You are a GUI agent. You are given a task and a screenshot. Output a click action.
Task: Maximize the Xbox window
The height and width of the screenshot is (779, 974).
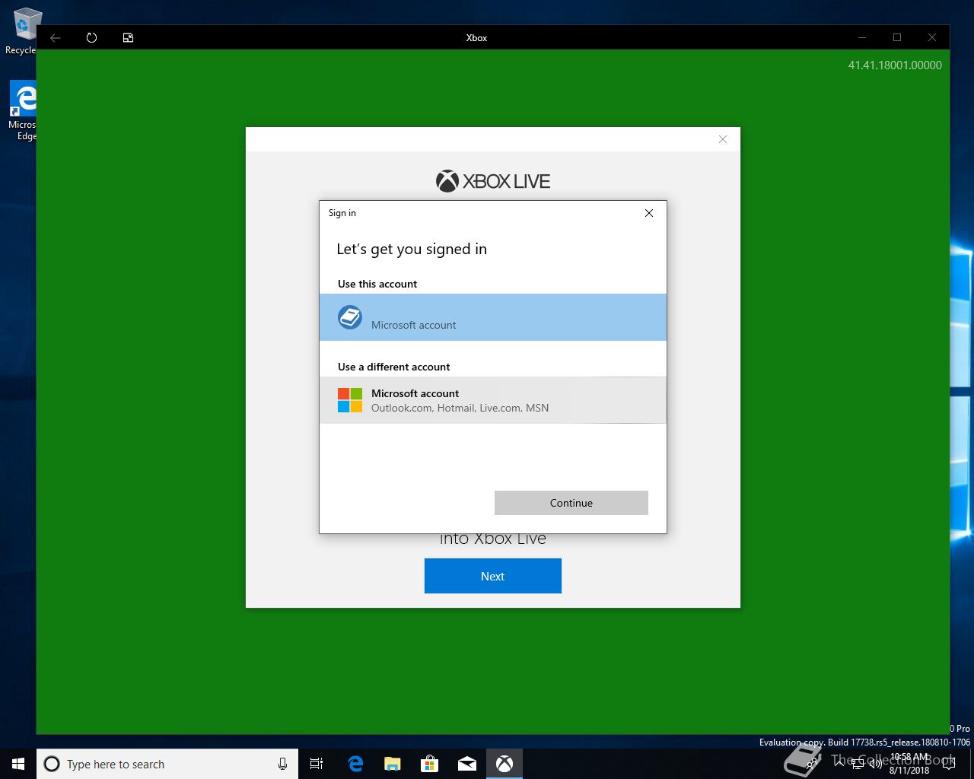[897, 37]
